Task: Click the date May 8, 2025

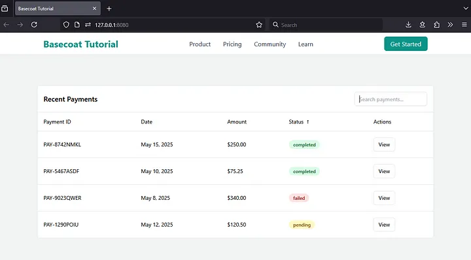Action: 155,198
